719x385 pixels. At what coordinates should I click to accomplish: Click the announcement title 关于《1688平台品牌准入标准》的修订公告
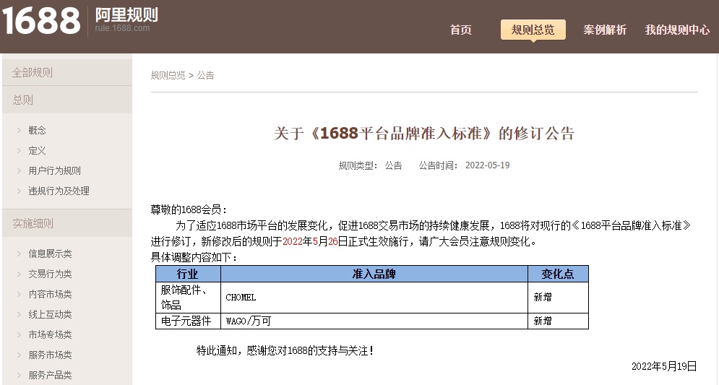point(424,134)
